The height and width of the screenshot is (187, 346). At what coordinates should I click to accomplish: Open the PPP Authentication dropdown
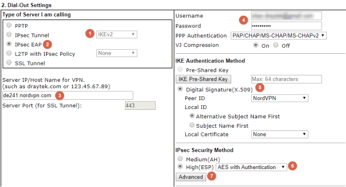pos(278,35)
